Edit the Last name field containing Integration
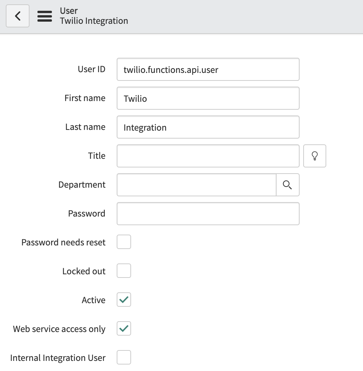This screenshot has height=371, width=363. (208, 127)
